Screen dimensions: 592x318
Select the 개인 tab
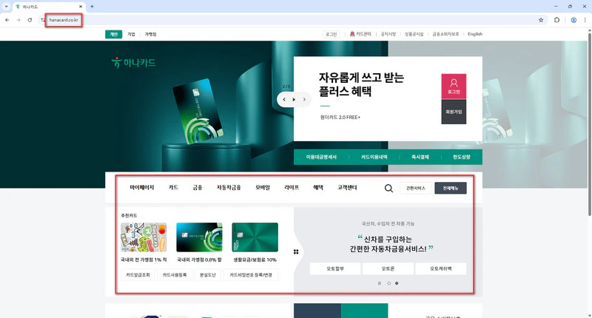[114, 34]
